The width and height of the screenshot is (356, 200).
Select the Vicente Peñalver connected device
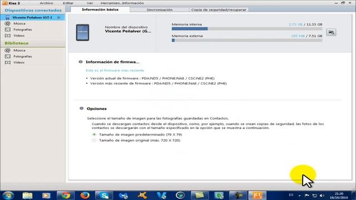click(32, 17)
